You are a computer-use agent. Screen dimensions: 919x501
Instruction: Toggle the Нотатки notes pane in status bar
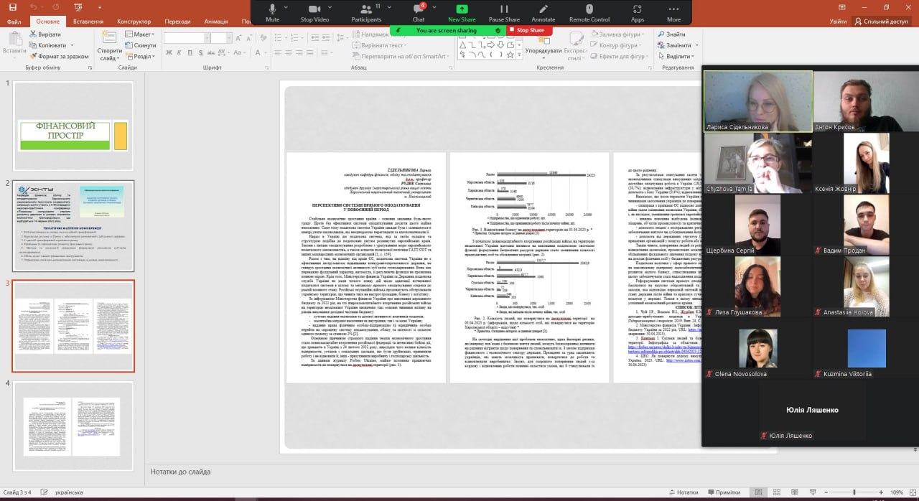coord(682,492)
